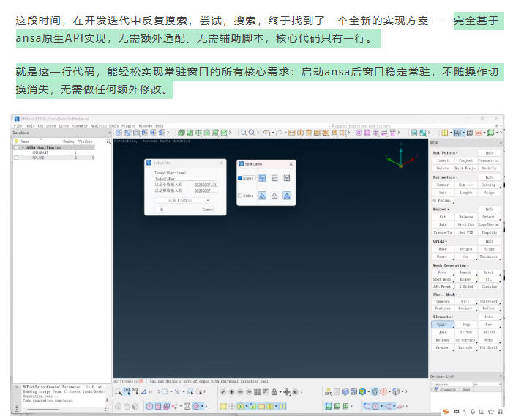Click the round plus icon in bottom toolbar

(x=231, y=392)
